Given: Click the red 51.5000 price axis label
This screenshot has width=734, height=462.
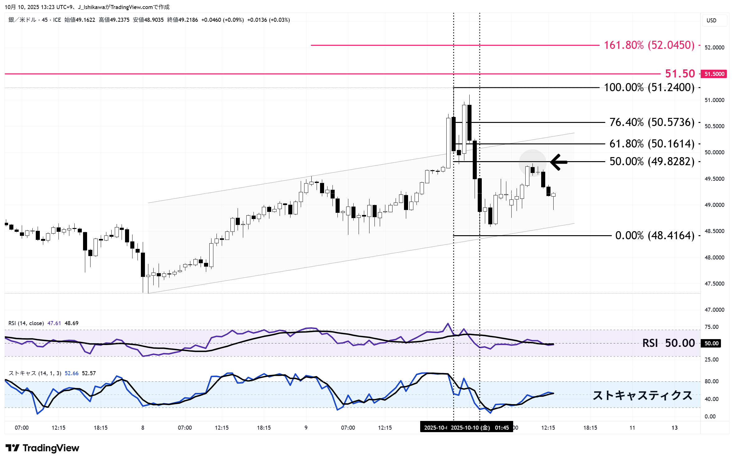Looking at the screenshot, I should tap(714, 74).
